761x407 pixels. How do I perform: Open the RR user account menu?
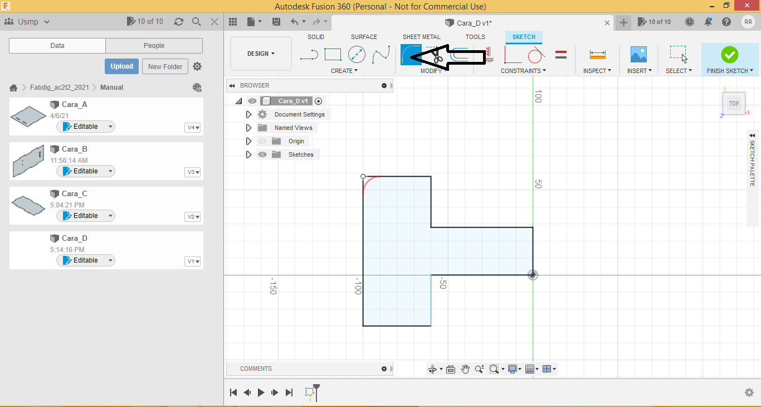click(748, 22)
